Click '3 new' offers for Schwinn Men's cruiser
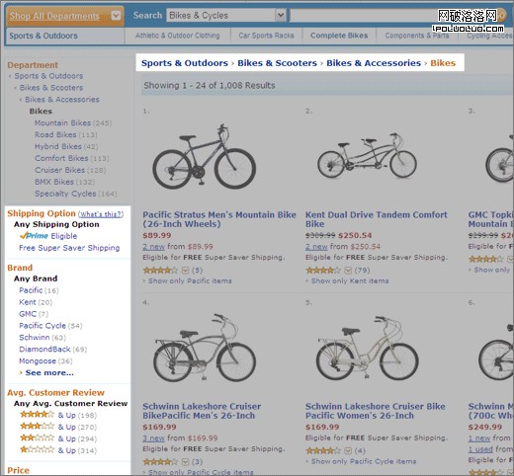This screenshot has height=476, width=514. [153, 438]
